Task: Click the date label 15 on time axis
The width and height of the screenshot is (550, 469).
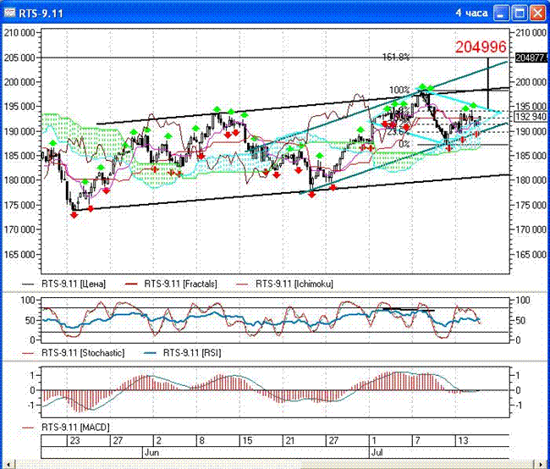Action: [247, 440]
